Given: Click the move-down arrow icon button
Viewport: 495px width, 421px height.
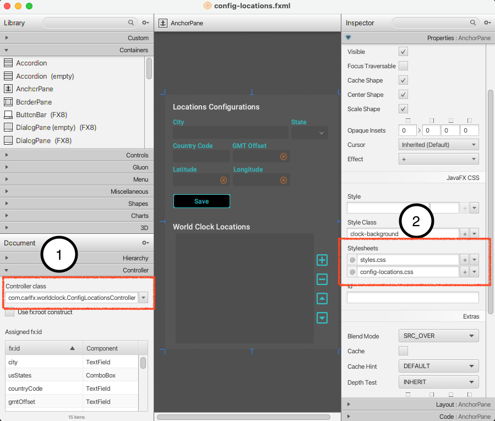Looking at the screenshot, I should pos(322,318).
